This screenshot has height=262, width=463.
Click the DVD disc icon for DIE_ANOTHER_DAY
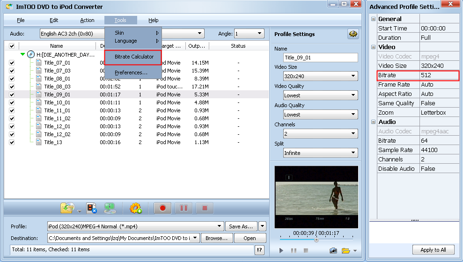click(x=31, y=54)
